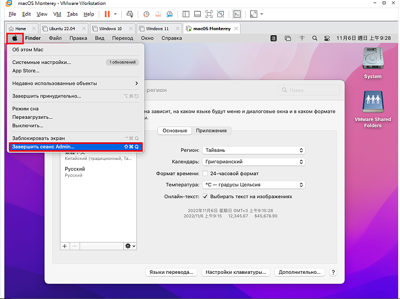The width and height of the screenshot is (400, 299).
Task: Open the Регион dropdown showing Тайвань
Action: (x=253, y=150)
